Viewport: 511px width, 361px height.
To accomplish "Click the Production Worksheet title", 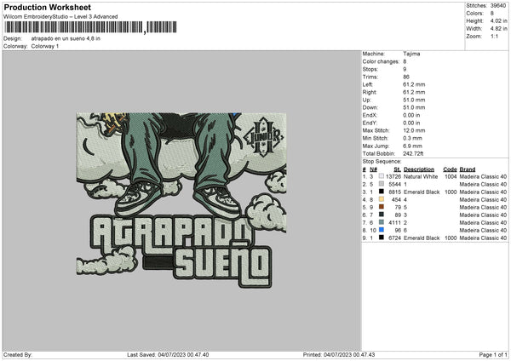I will (47, 7).
